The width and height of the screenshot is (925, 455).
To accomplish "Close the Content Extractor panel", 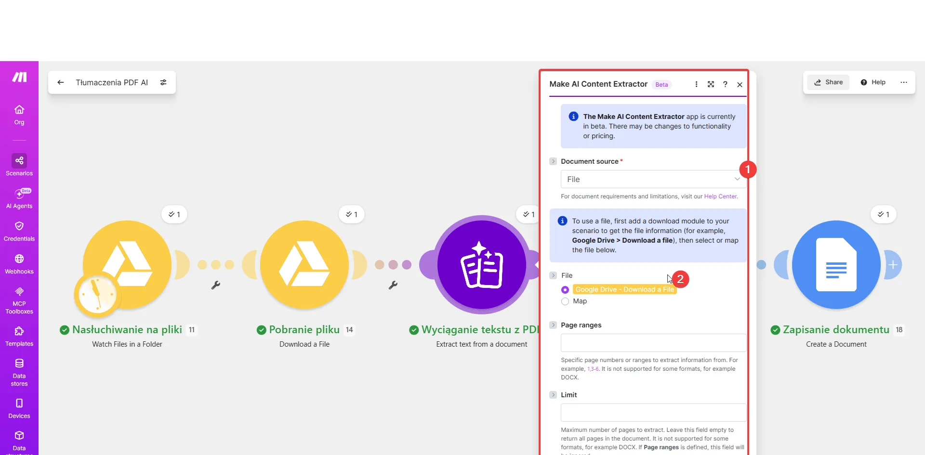I will [740, 84].
